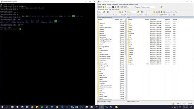Select the tmp folder in remote panel
This screenshot has width=194, height=109.
coord(131,28)
